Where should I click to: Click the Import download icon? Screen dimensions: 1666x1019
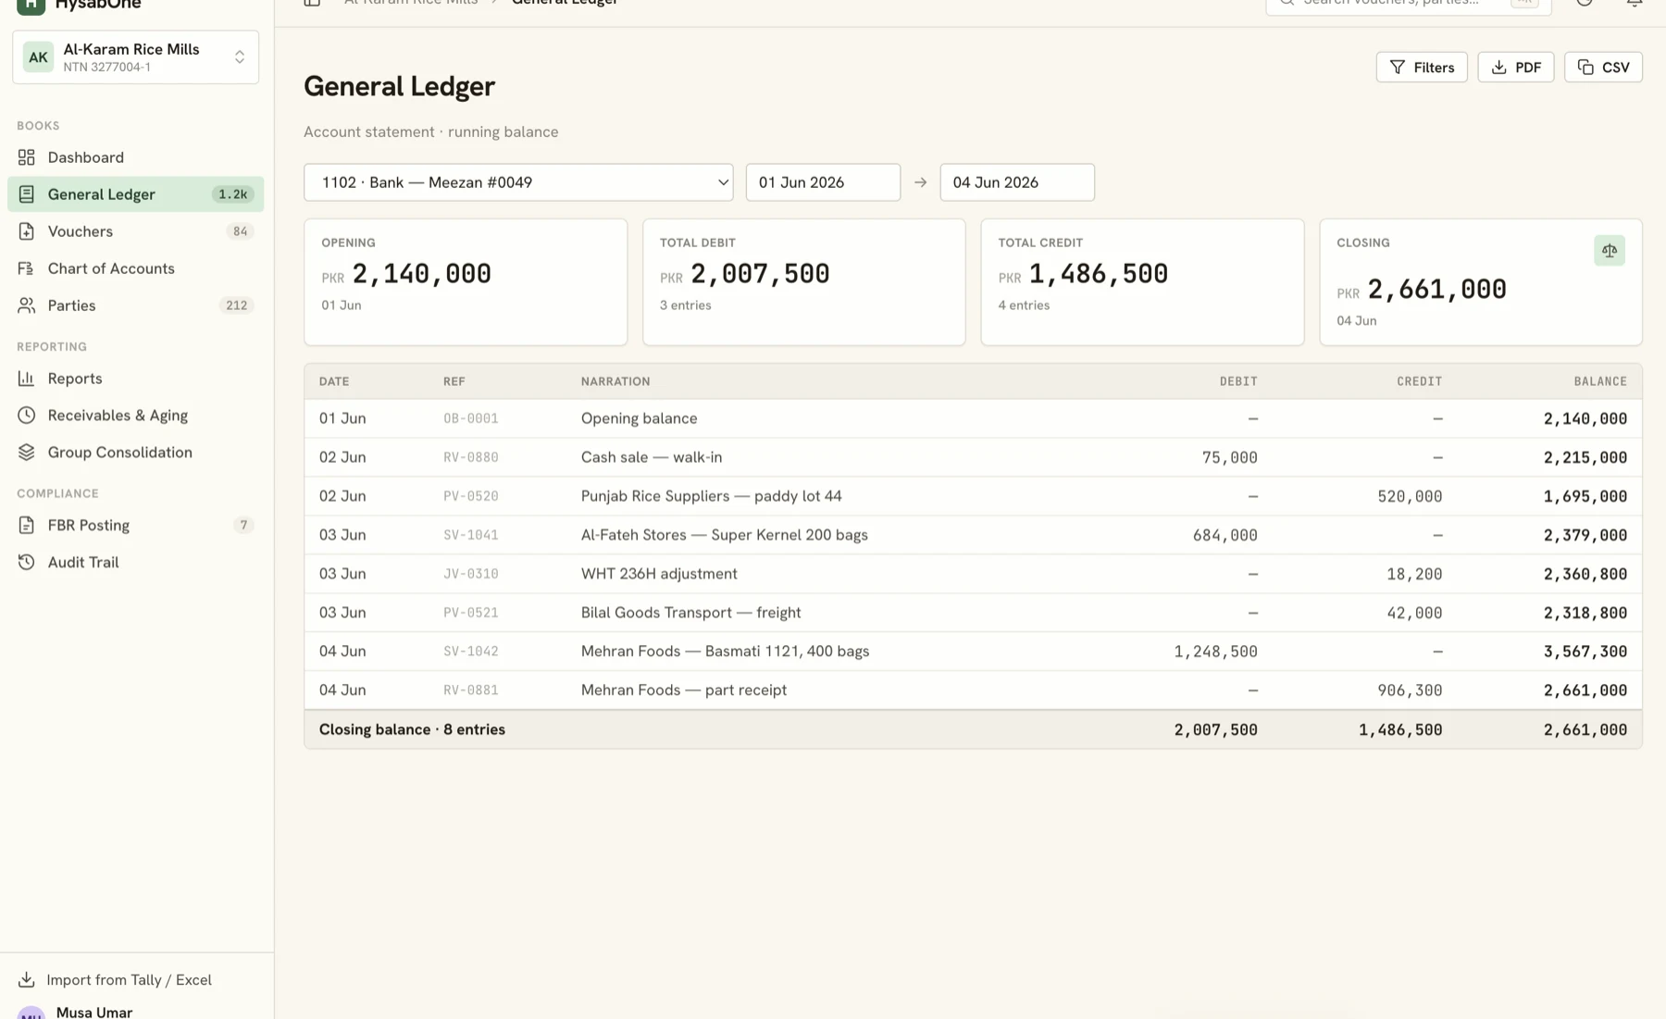(26, 980)
